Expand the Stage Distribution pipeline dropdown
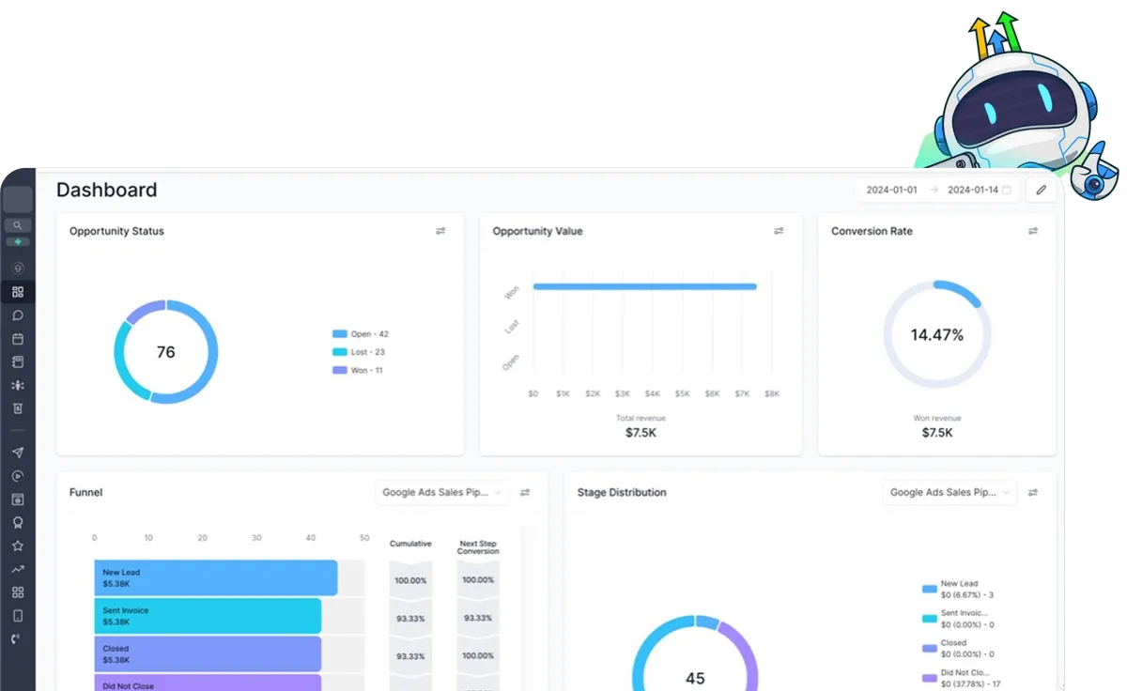The width and height of the screenshot is (1127, 691). 949,492
